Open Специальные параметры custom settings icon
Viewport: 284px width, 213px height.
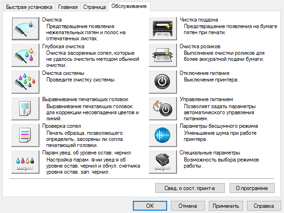(163, 162)
